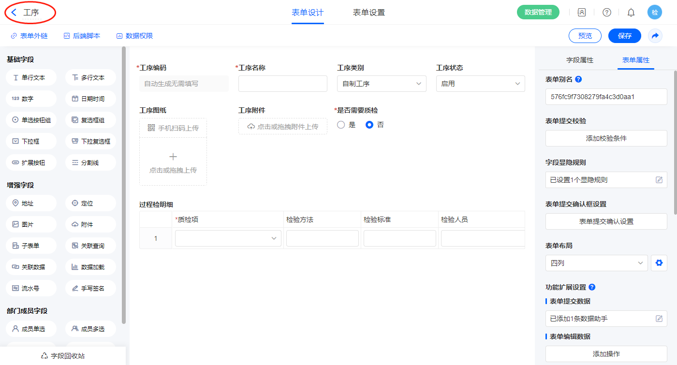677x365 pixels.
Task: Switch to the 字段属性 tab
Action: pyautogui.click(x=580, y=60)
